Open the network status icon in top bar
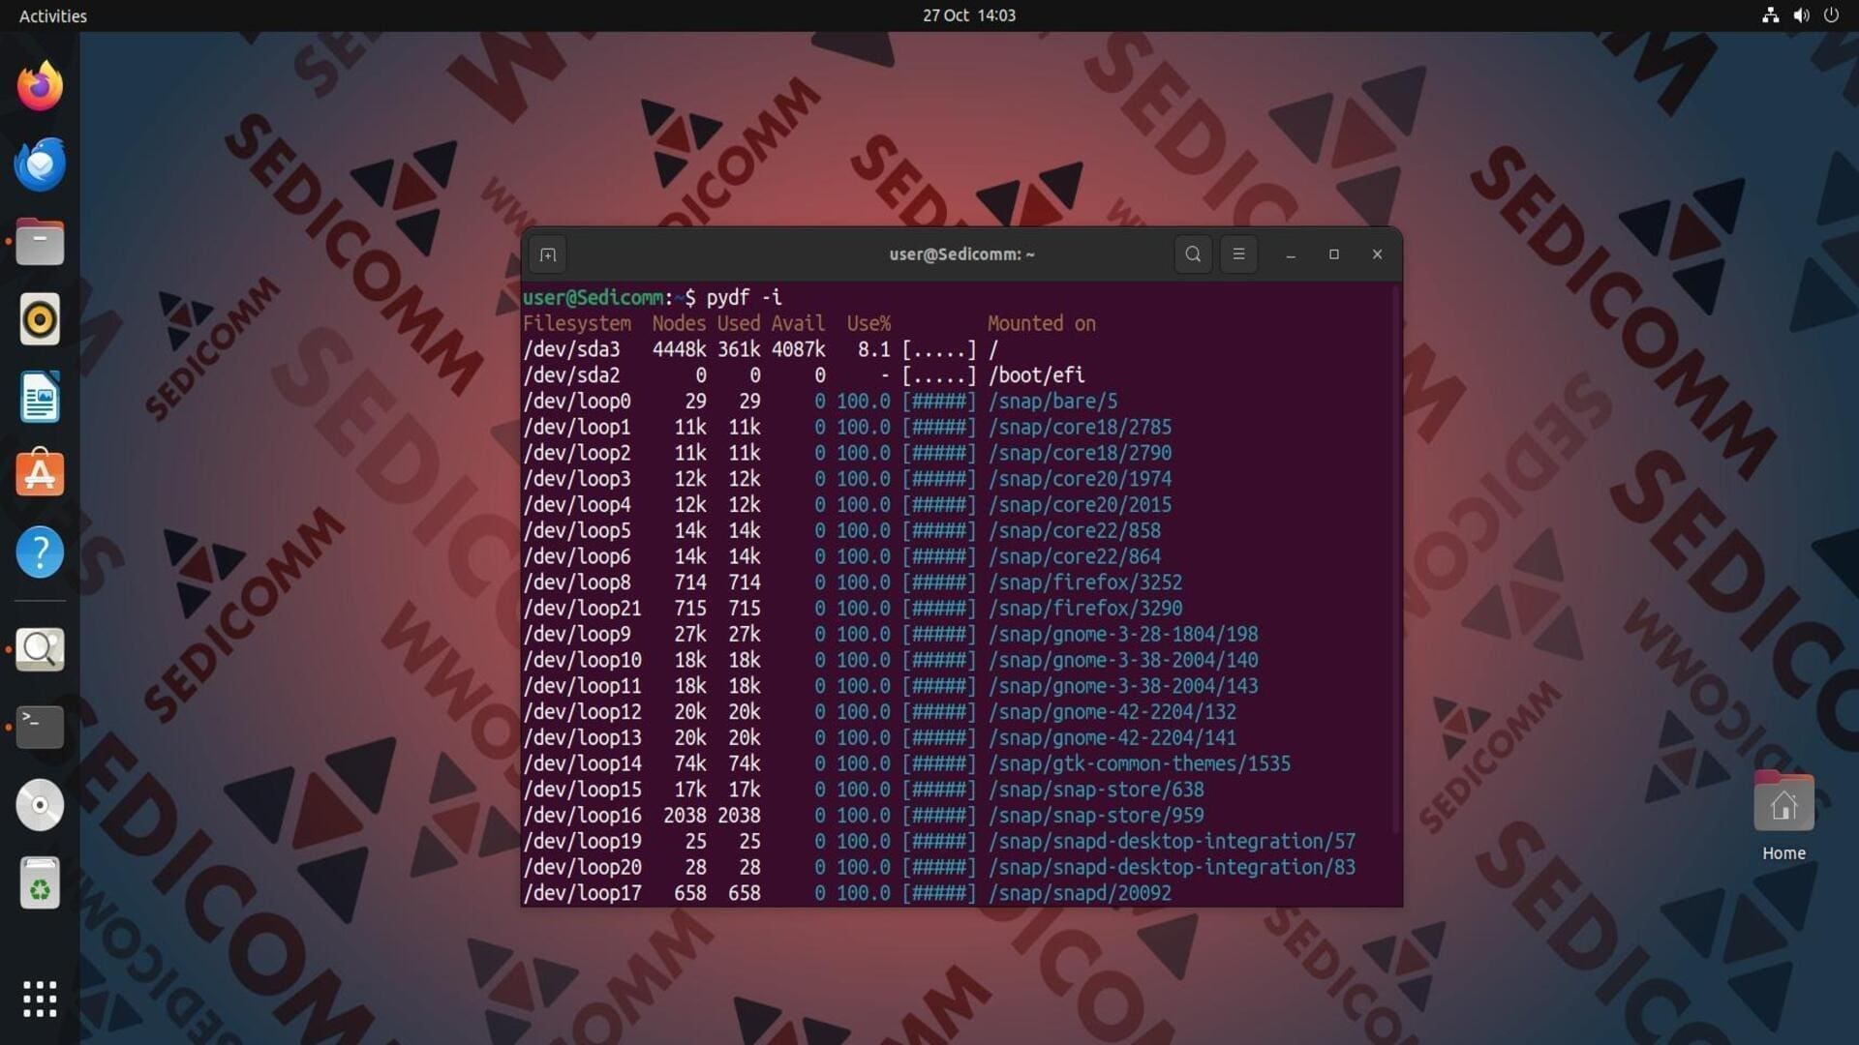The height and width of the screenshot is (1045, 1859). pyautogui.click(x=1771, y=15)
